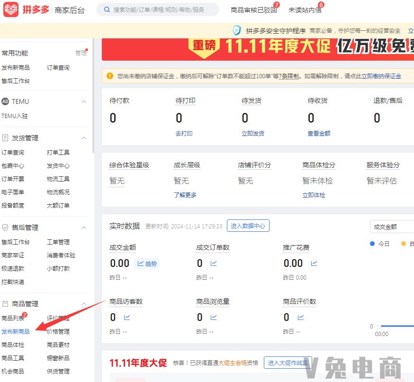Open 发布新商品 under 商品管理
The height and width of the screenshot is (382, 414).
pyautogui.click(x=16, y=331)
